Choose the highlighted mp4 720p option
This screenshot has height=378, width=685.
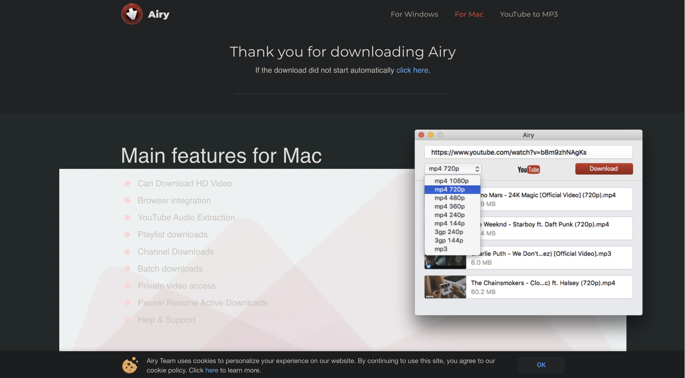pyautogui.click(x=452, y=190)
